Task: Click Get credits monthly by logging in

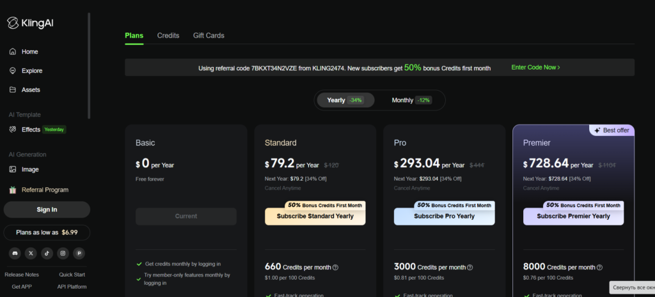Action: [x=183, y=264]
